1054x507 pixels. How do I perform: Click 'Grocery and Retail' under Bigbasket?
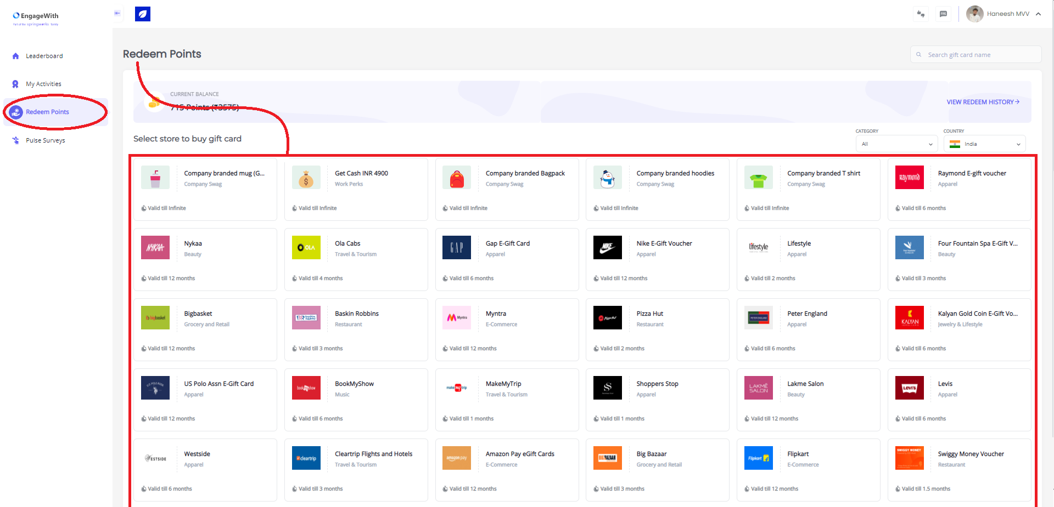[x=206, y=324]
